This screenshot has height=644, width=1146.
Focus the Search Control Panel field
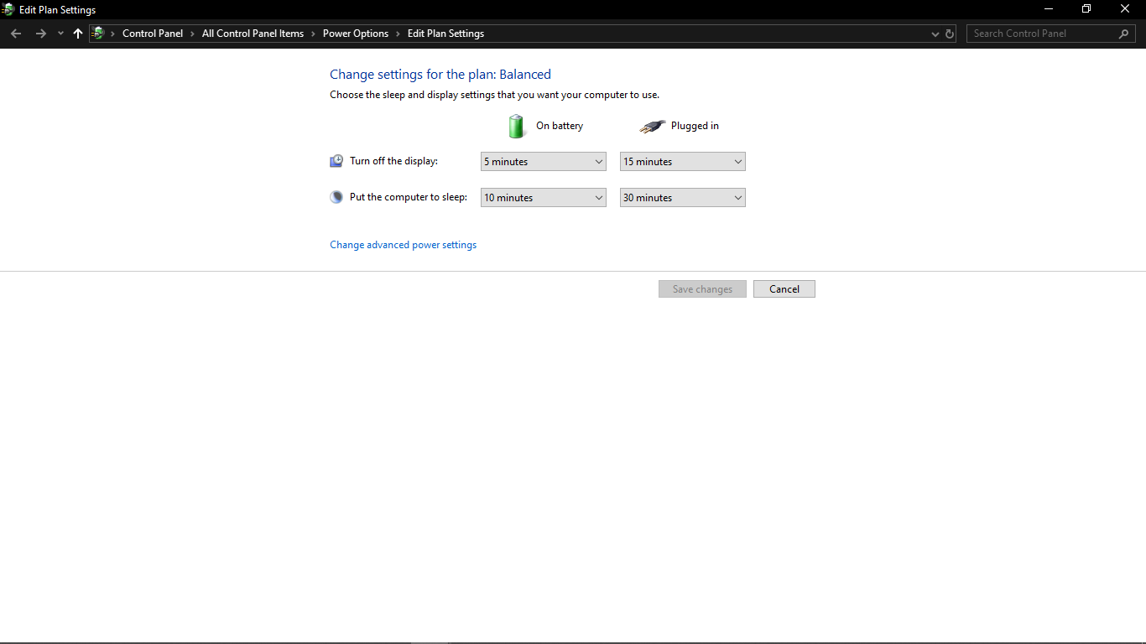coord(1040,34)
